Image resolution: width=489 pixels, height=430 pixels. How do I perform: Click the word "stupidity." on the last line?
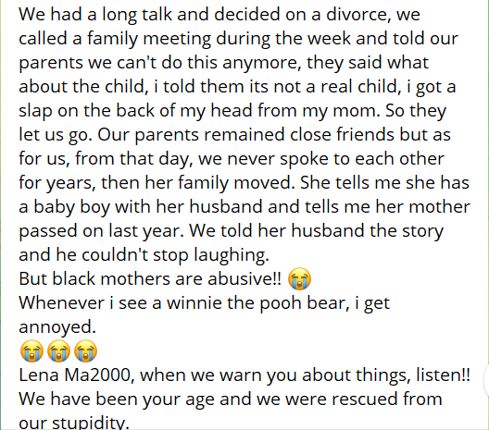[x=91, y=424]
